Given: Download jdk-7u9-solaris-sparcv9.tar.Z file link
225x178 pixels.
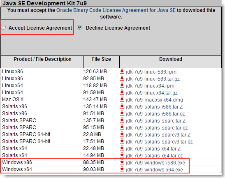Looking at the screenshot, I should click(x=158, y=135).
